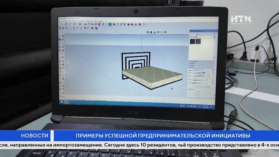Click the Undo arrow in standard toolbar
The height and width of the screenshot is (157, 279).
pyautogui.click(x=85, y=28)
